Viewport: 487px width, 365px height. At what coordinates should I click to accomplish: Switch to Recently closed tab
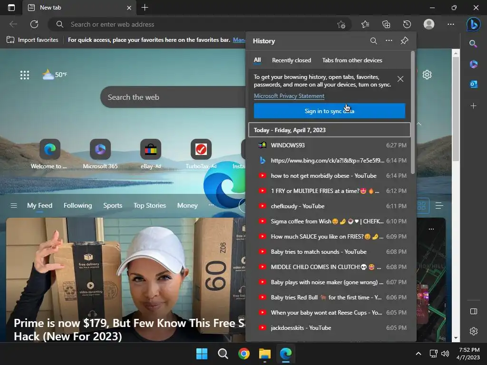point(292,60)
